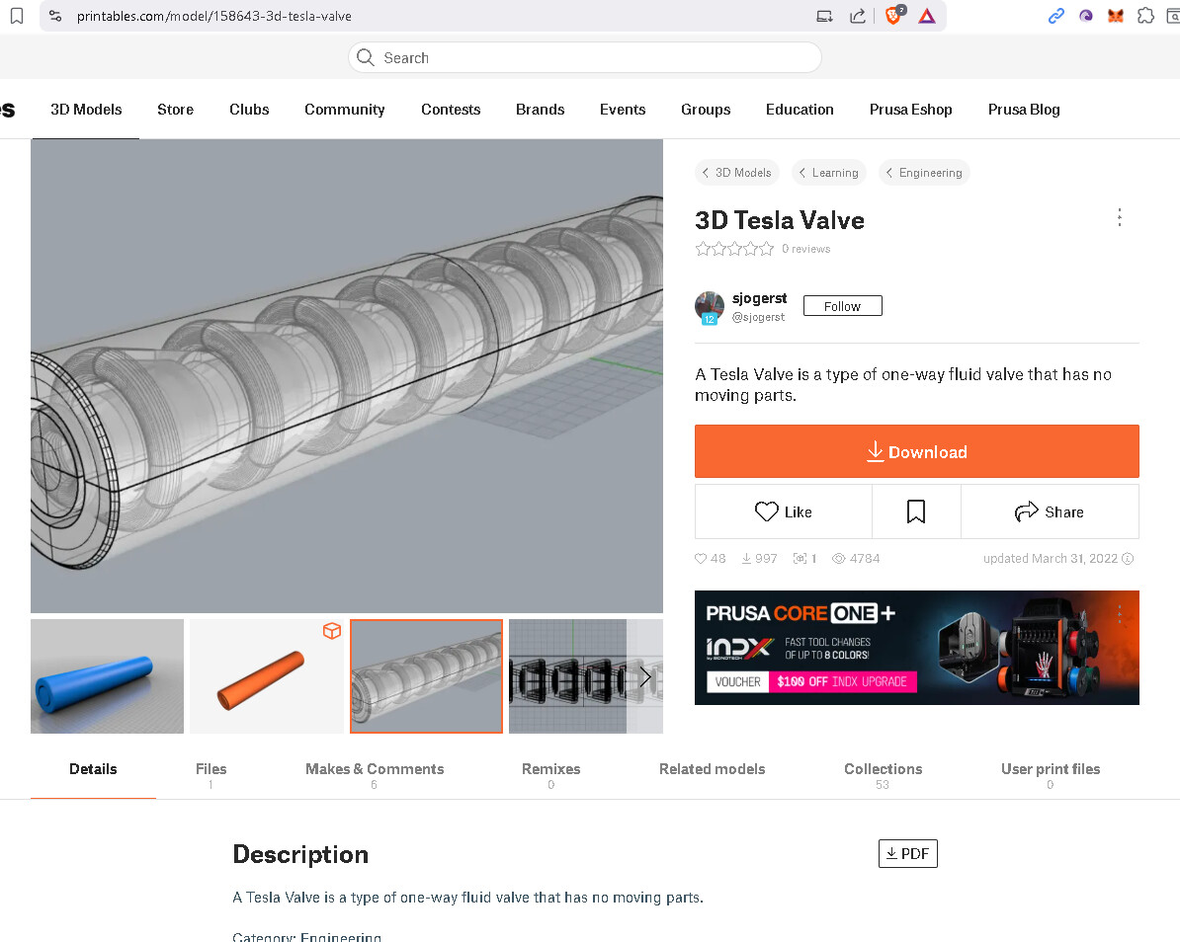Click the Search input field
The image size is (1180, 942).
585,57
